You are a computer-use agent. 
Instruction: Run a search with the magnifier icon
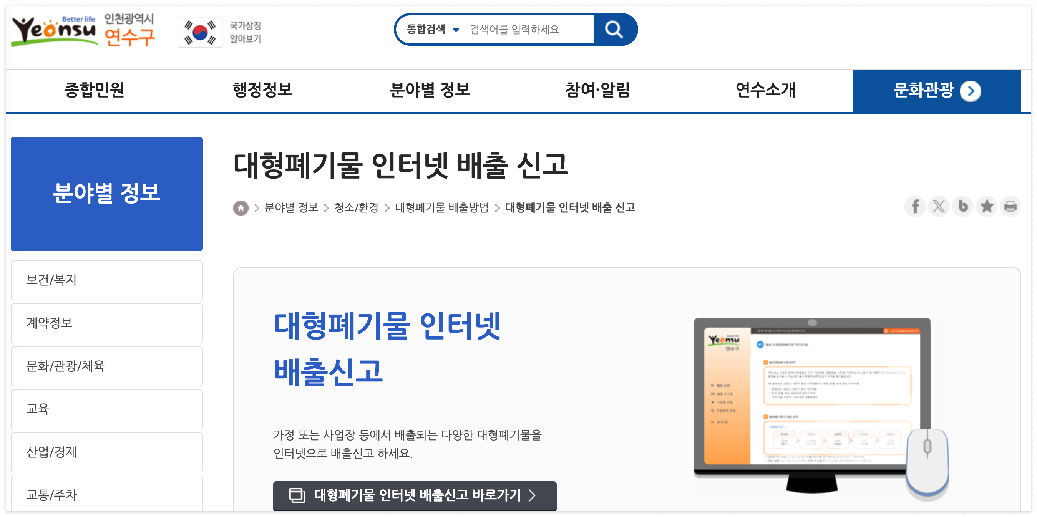(614, 29)
